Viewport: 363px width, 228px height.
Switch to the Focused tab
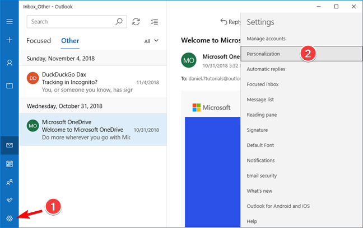point(39,41)
